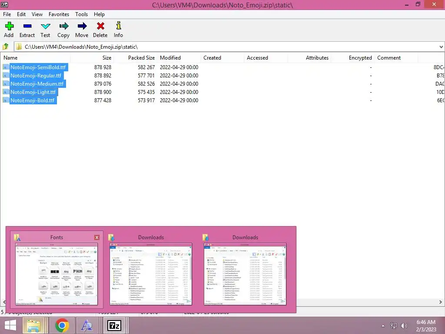Click the 7-Zip taskbar icon

tap(114, 325)
